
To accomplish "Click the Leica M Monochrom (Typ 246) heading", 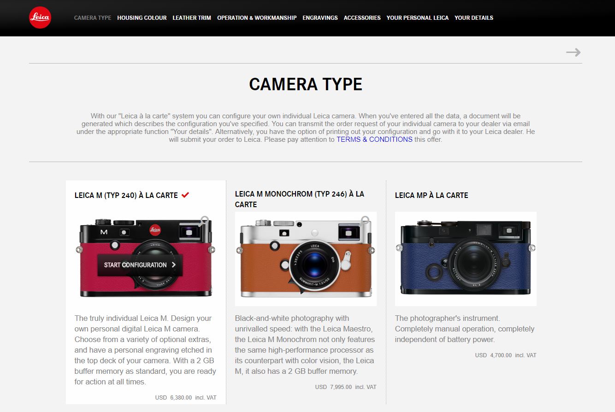I will tap(300, 199).
